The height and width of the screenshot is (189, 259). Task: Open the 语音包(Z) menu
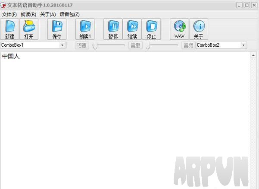pos(69,14)
